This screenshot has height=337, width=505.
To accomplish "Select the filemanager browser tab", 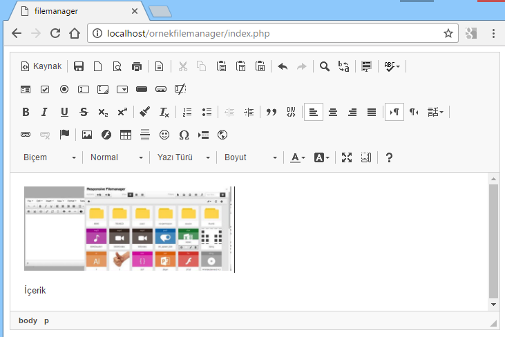I will tap(76, 11).
